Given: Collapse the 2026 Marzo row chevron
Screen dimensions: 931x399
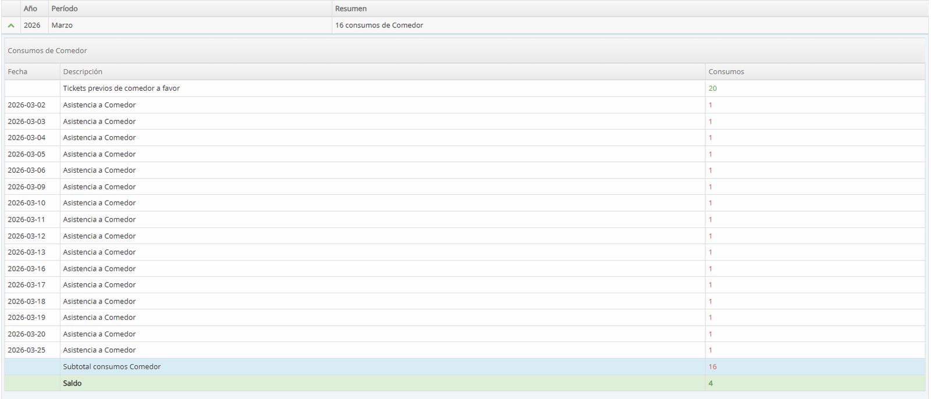Looking at the screenshot, I should coord(11,26).
